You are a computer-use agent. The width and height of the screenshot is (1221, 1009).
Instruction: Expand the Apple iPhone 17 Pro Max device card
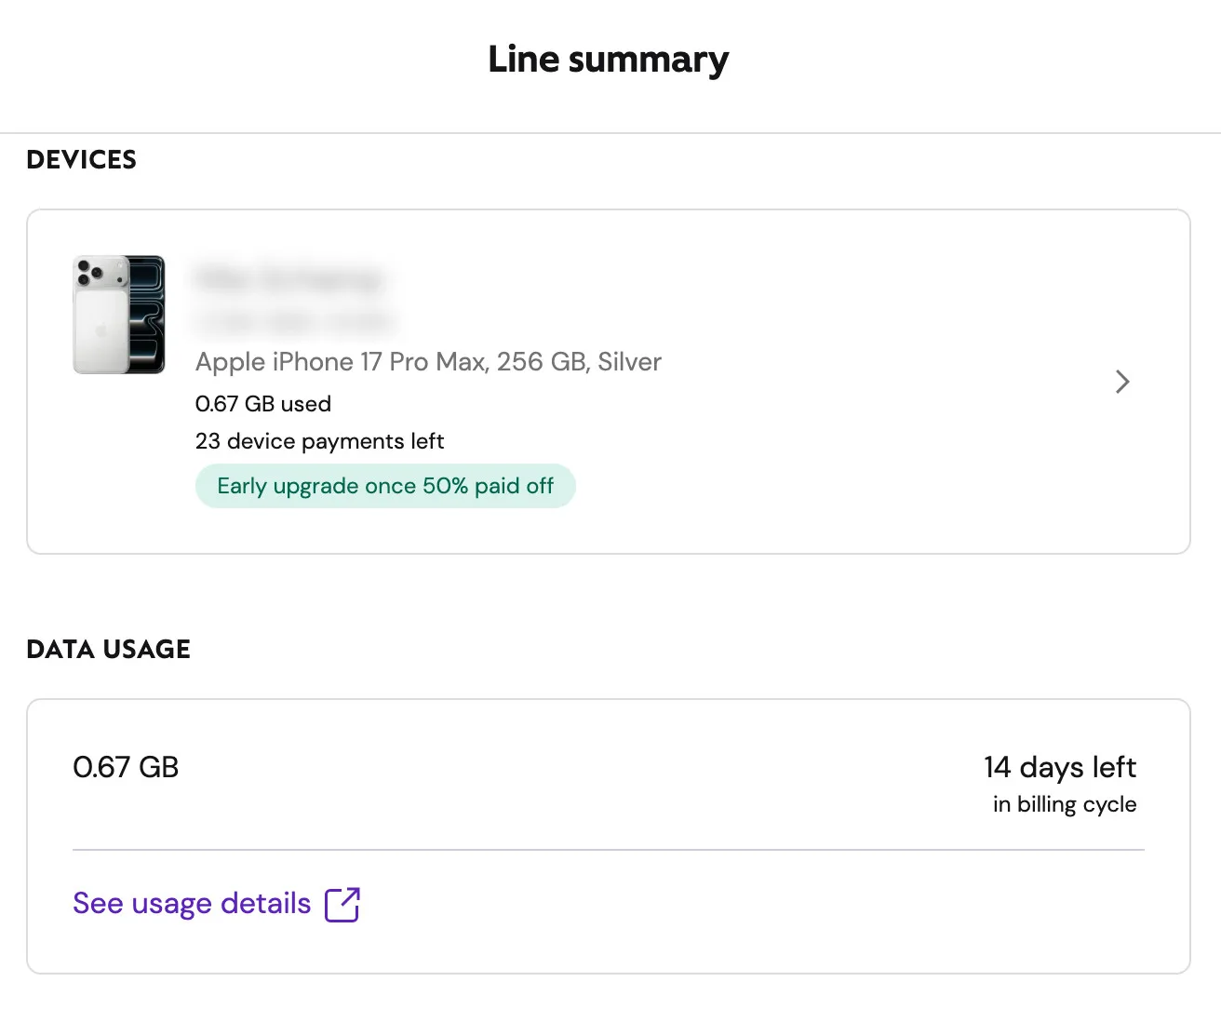coord(610,382)
